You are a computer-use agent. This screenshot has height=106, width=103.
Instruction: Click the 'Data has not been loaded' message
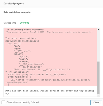click(x=50, y=92)
